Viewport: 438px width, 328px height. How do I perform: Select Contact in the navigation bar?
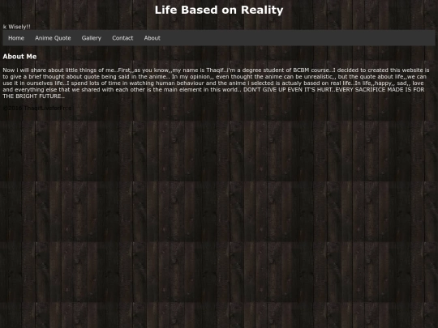pos(122,38)
